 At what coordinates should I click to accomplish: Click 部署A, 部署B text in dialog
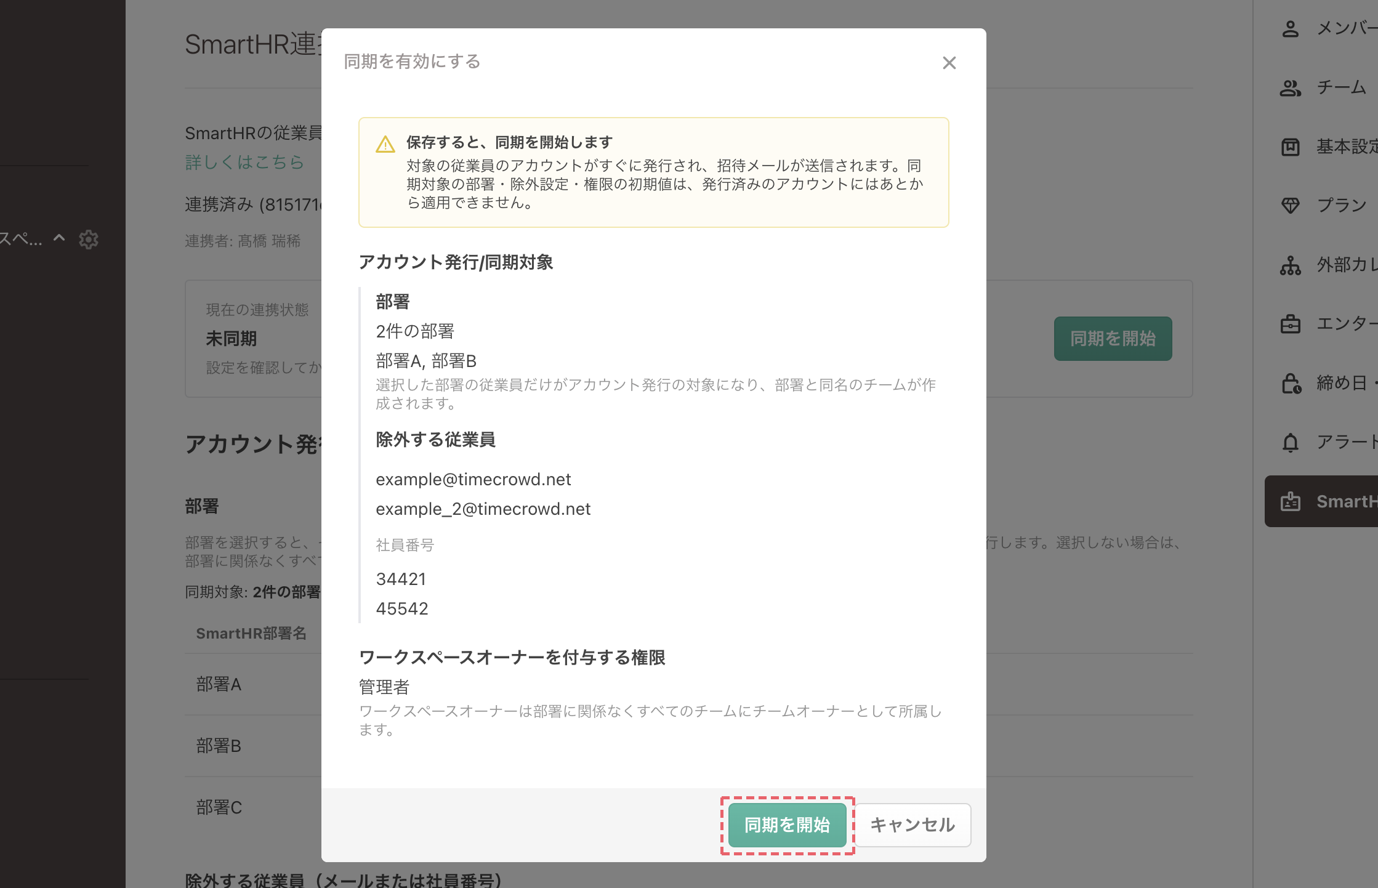point(426,361)
